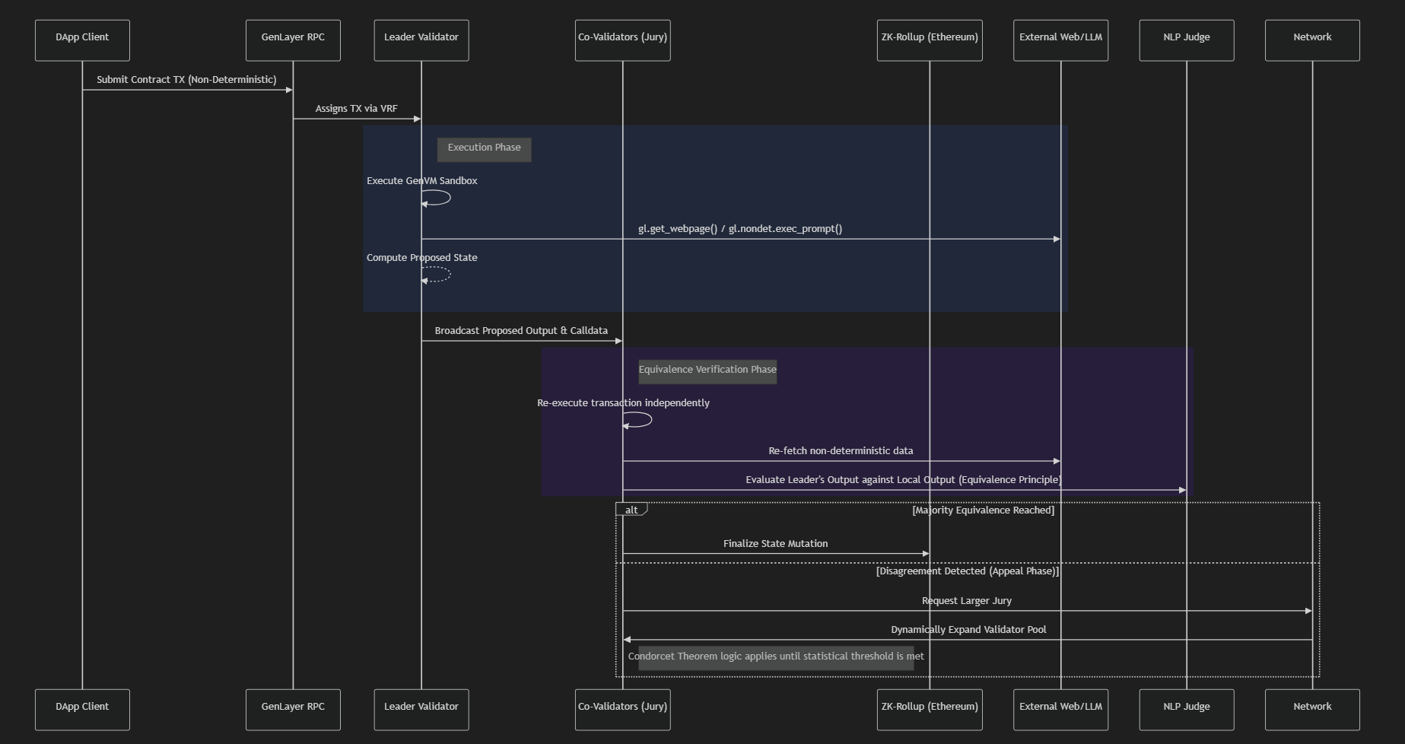
Task: Click the Execution Phase label
Action: pos(484,148)
